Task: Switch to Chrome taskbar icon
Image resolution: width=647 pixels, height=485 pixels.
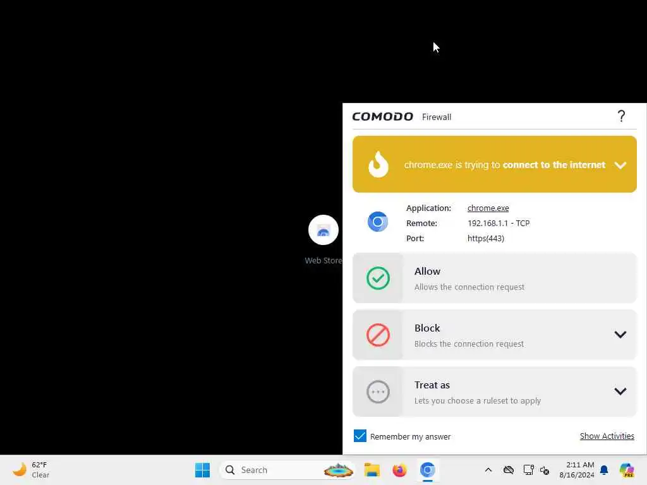Action: click(x=428, y=470)
